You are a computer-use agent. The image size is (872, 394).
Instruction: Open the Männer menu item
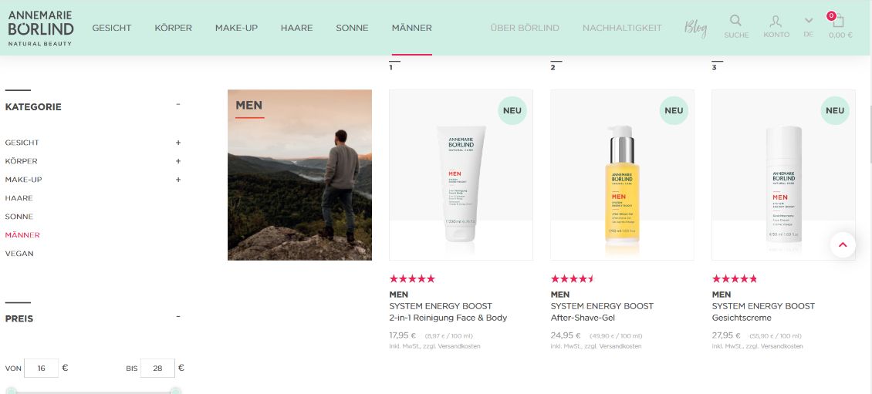(411, 28)
